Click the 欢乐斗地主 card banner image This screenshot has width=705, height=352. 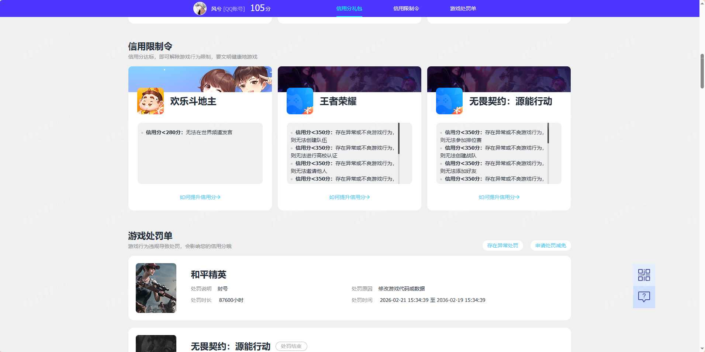tap(200, 79)
